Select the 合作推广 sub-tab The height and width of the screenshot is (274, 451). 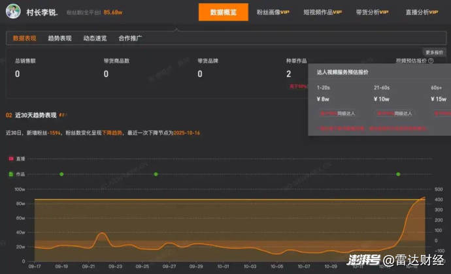coord(130,38)
